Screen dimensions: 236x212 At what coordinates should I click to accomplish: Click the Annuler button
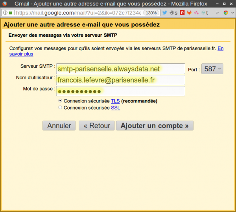(59, 126)
